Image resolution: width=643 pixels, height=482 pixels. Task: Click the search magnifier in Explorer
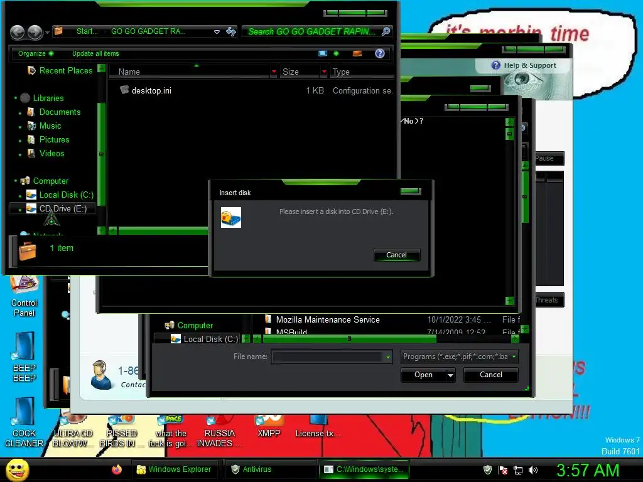386,31
